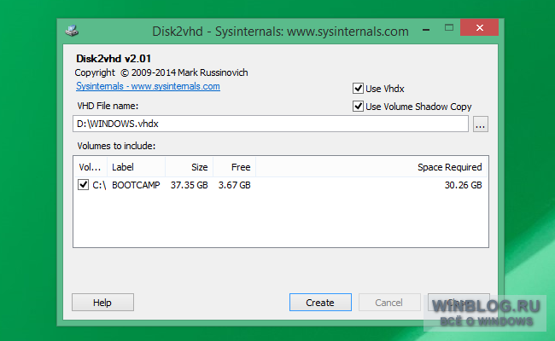The image size is (555, 341).
Task: Click the Disk2vhd app icon in title bar
Action: (72, 31)
